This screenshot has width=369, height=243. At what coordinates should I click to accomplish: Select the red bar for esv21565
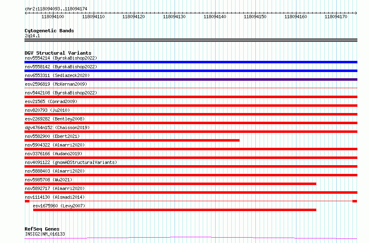pyautogui.click(x=191, y=106)
